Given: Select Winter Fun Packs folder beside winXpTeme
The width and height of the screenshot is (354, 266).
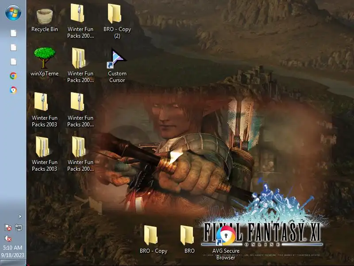Looking at the screenshot, I should [81, 65].
